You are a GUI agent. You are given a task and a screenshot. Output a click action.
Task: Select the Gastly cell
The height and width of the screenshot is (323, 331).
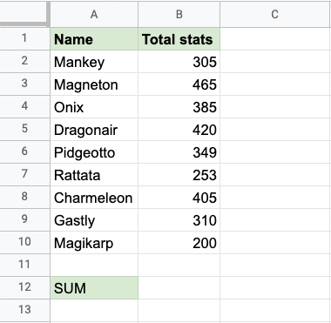tap(94, 220)
